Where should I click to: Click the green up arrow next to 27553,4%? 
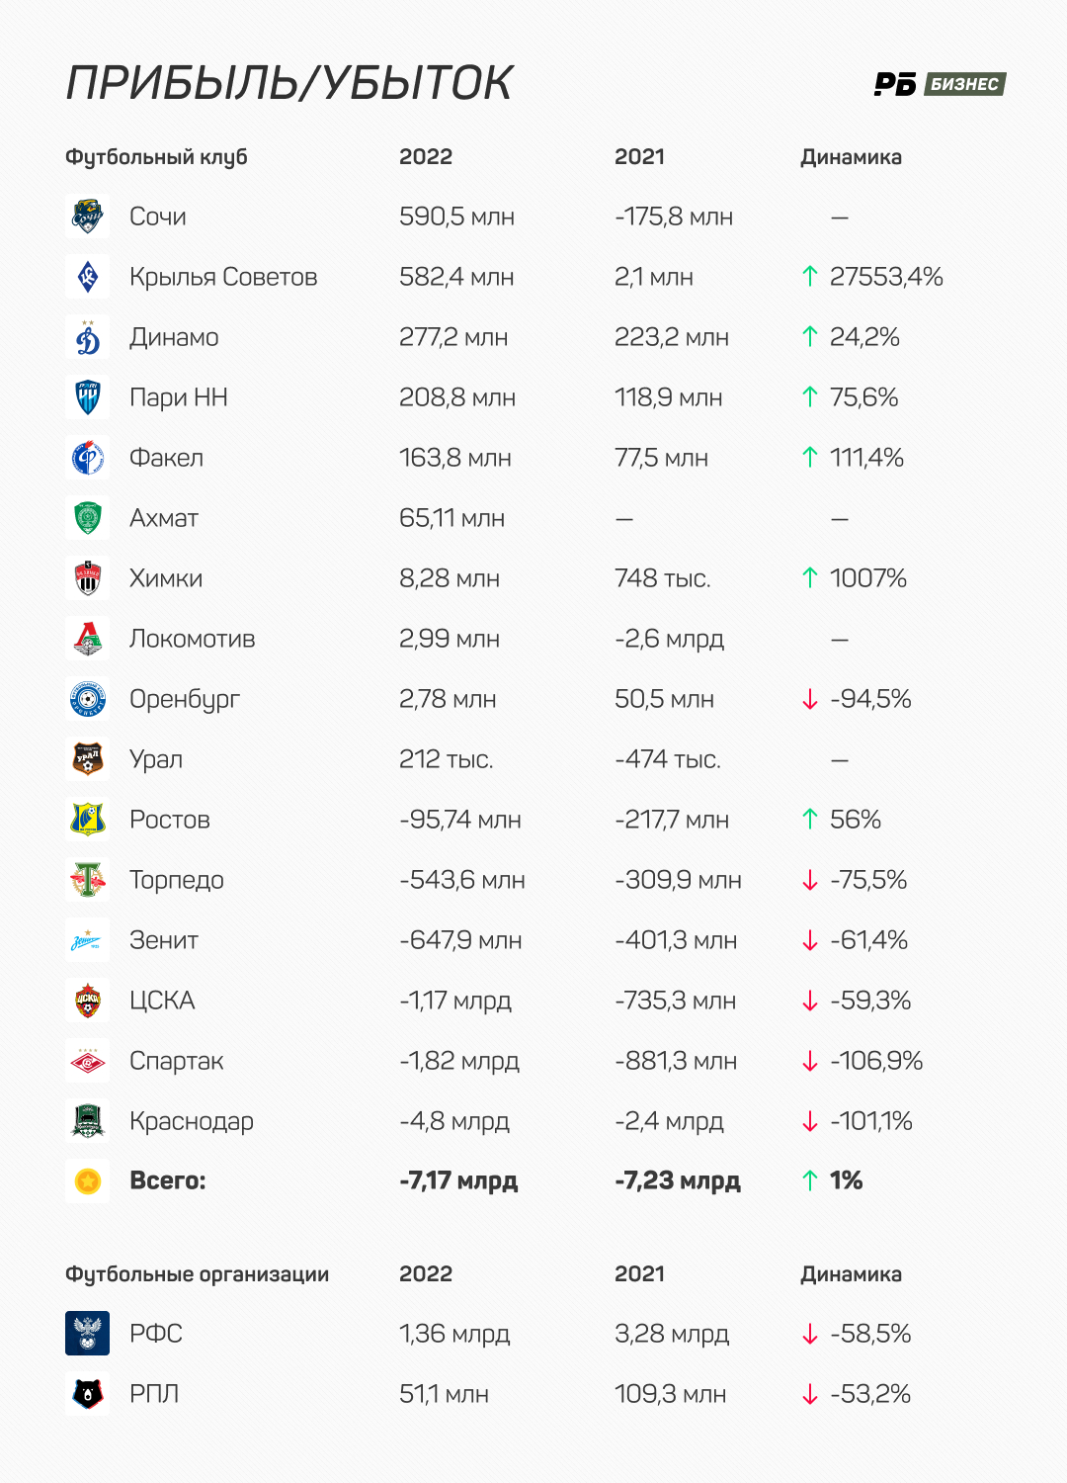click(810, 277)
